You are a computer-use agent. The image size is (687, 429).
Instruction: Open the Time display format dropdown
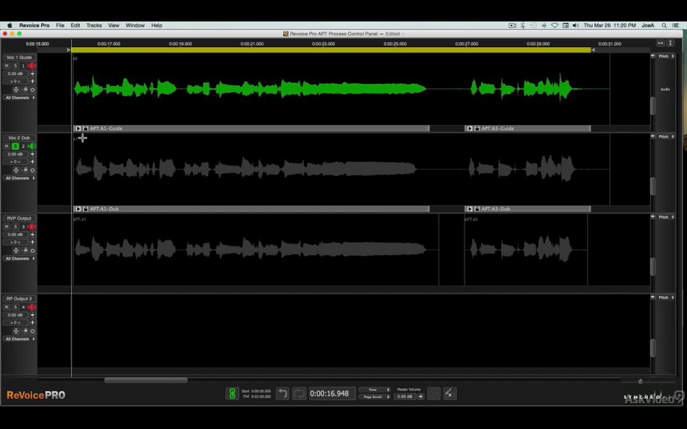click(x=375, y=390)
